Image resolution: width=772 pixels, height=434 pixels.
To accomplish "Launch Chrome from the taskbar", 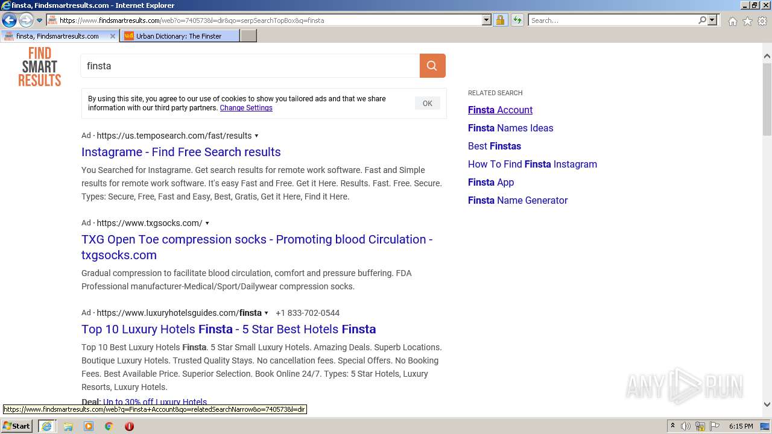I will [109, 426].
